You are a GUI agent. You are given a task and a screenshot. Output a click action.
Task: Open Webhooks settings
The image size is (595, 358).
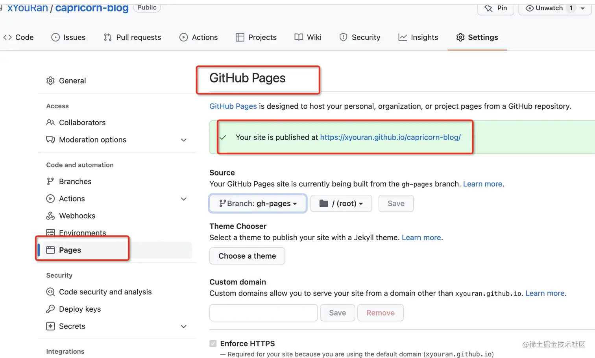point(77,216)
